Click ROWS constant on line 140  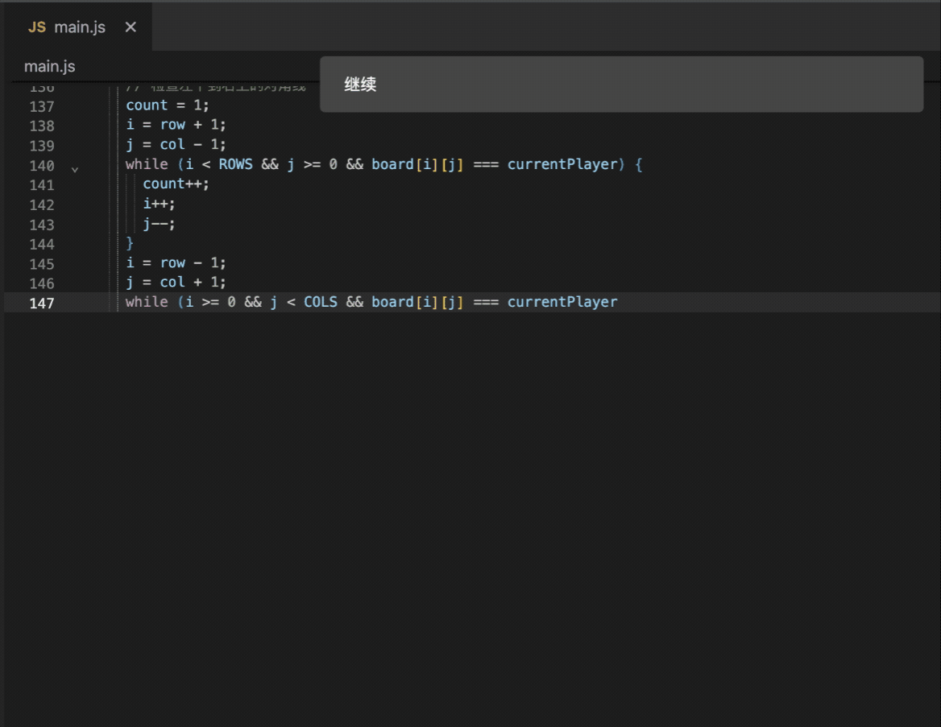pos(235,164)
